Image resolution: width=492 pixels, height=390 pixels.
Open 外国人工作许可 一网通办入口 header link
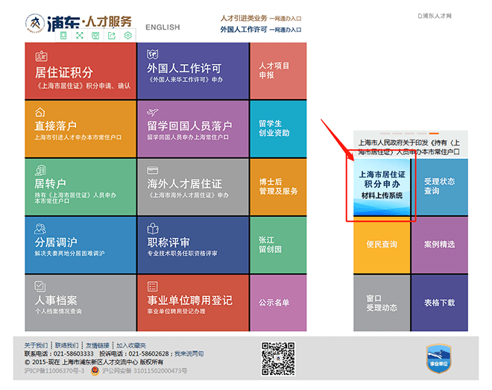tap(261, 30)
